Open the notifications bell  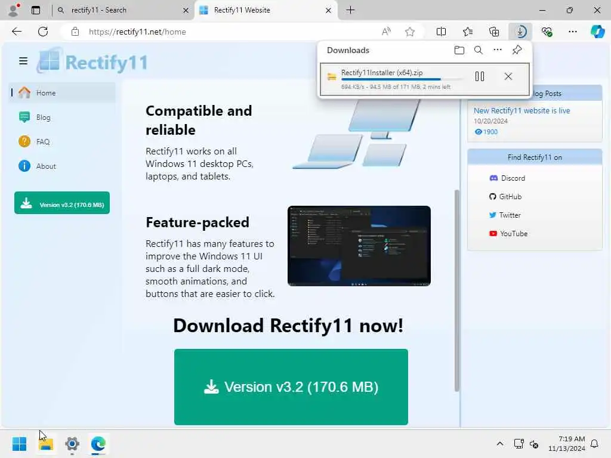tap(595, 444)
